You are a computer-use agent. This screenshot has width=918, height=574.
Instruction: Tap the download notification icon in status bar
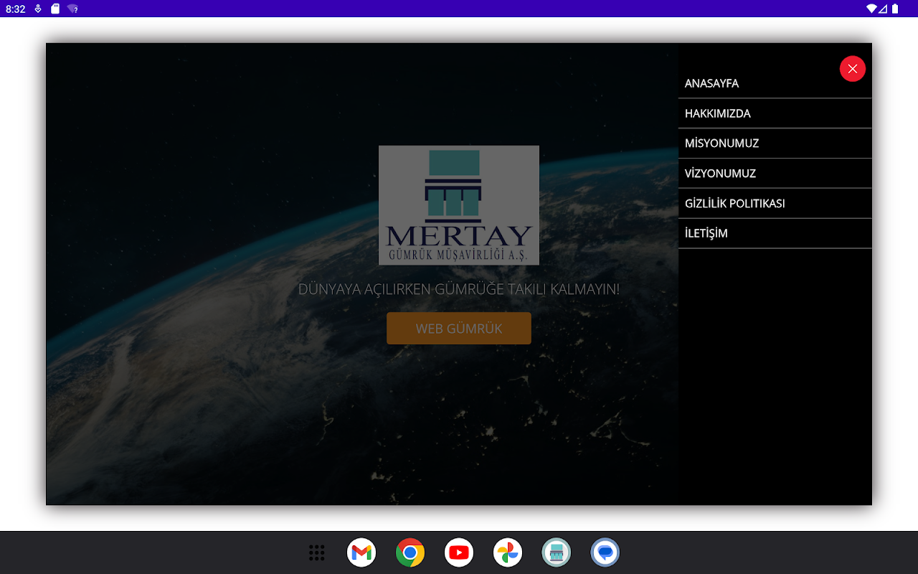click(38, 9)
